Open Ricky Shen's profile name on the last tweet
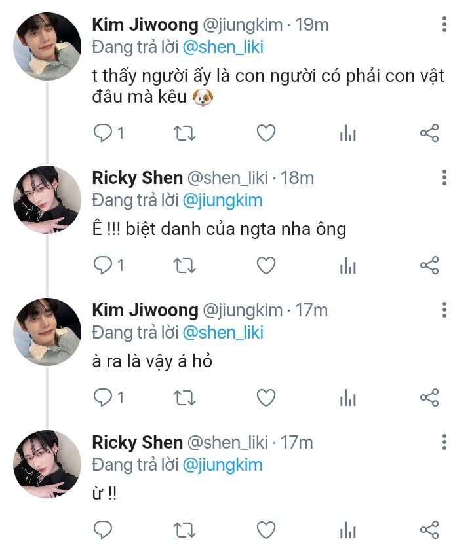472x550 pixels. tap(137, 443)
